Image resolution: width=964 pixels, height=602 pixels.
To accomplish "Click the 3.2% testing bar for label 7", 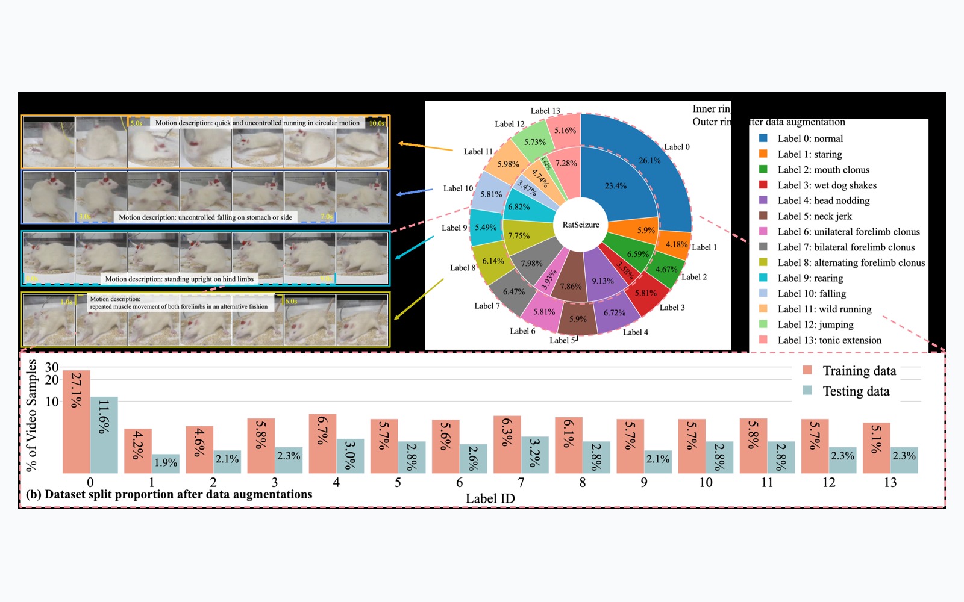I will point(535,455).
